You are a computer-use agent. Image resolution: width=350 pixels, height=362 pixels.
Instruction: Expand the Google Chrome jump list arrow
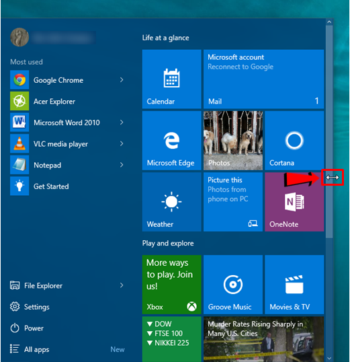coord(122,80)
